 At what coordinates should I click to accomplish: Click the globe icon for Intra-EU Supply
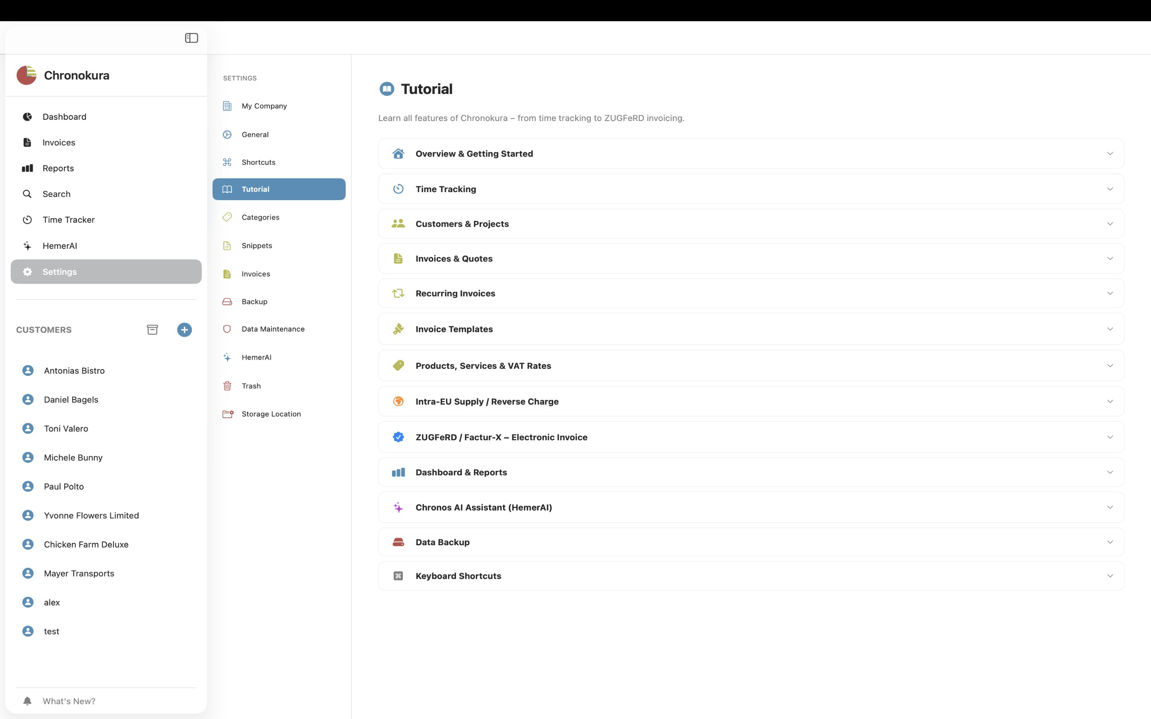[x=398, y=401]
